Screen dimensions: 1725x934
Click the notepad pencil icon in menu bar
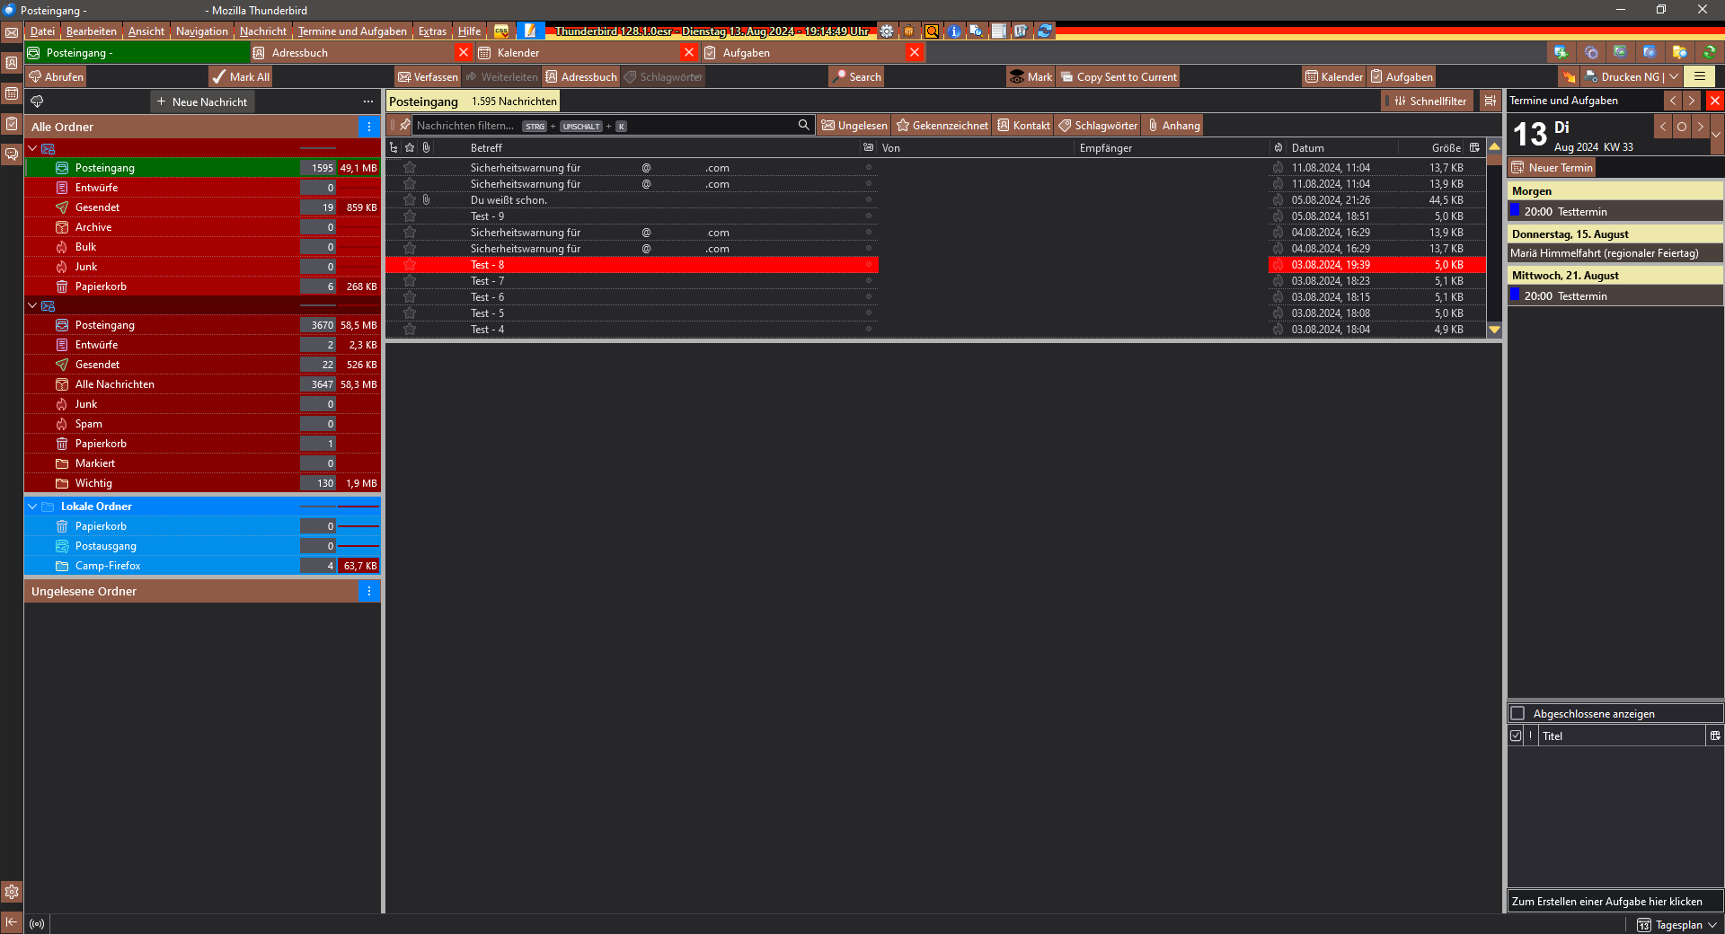[530, 31]
